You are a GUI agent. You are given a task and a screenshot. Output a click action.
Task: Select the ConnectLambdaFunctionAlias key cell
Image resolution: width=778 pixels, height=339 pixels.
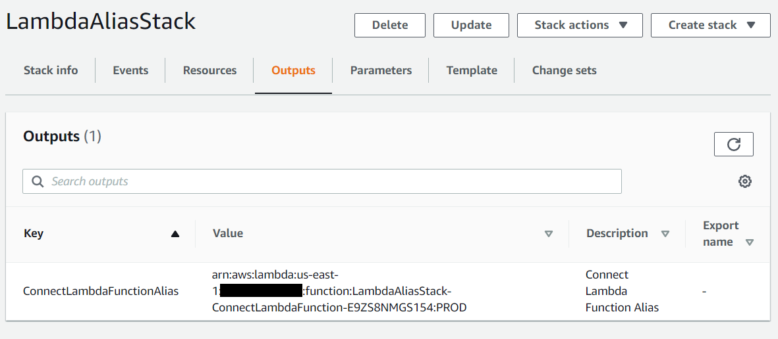(101, 292)
